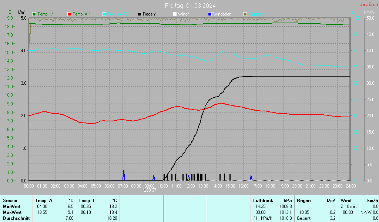
Task: Click the red Temp. A. legend square
Action: (x=69, y=14)
